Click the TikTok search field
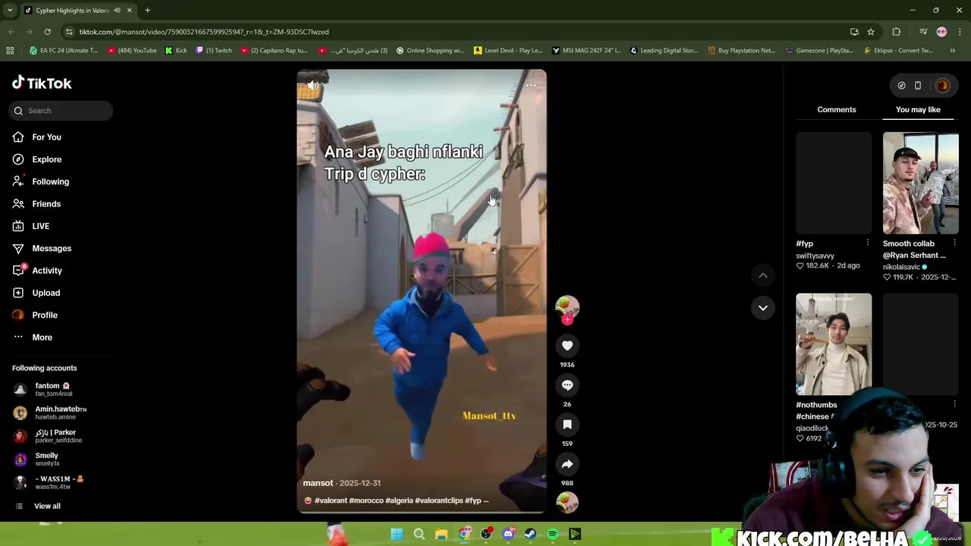971x546 pixels. pos(61,111)
